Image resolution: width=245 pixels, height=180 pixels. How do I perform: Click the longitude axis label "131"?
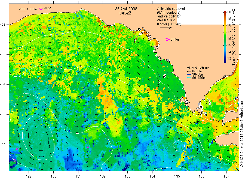78,176
